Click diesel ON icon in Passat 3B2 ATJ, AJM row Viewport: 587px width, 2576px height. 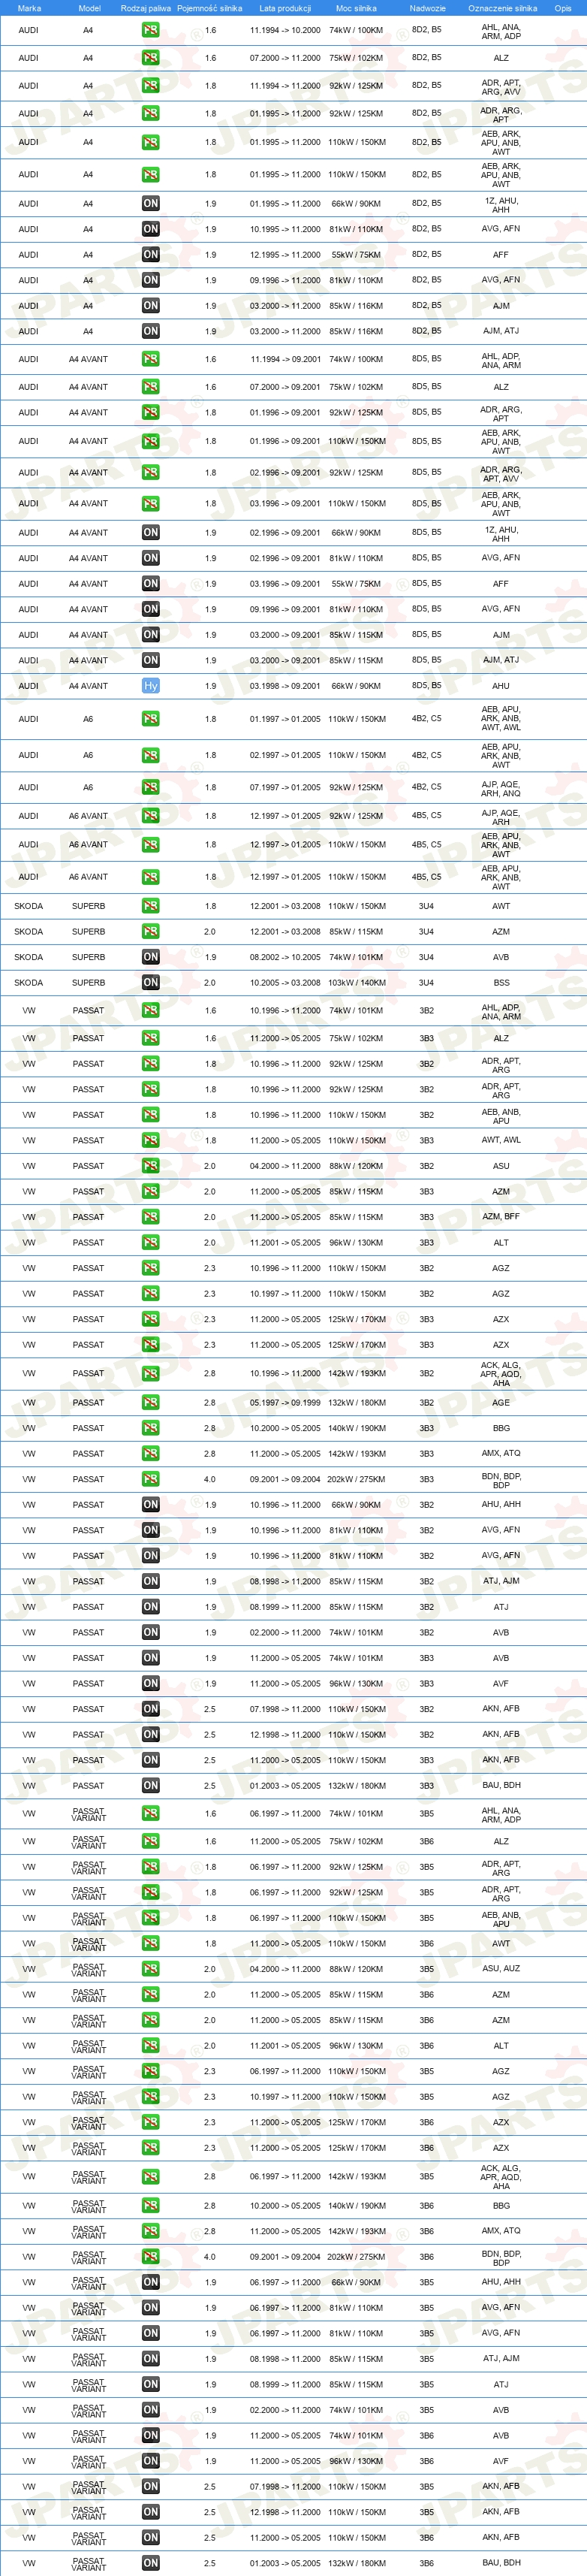click(150, 1581)
